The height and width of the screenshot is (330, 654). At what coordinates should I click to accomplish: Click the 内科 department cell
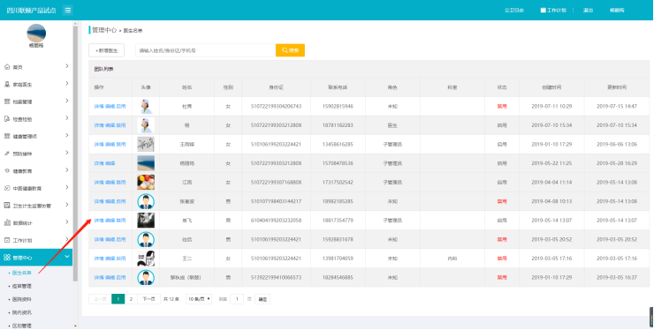[x=452, y=259]
